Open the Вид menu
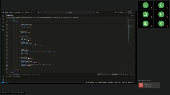 coord(22,13)
